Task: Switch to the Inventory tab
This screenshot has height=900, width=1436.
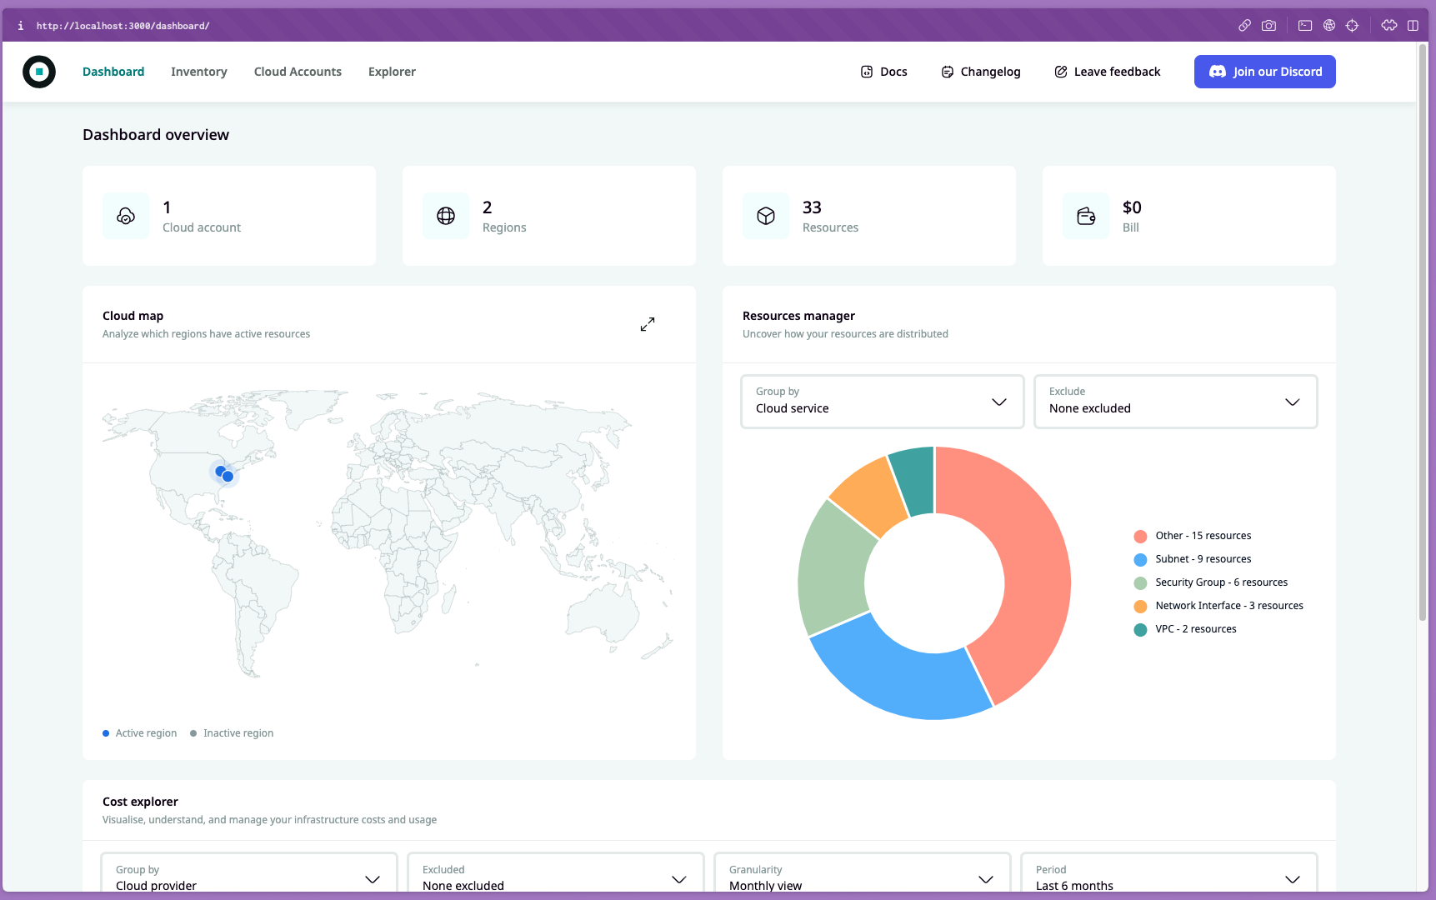Action: (x=199, y=72)
